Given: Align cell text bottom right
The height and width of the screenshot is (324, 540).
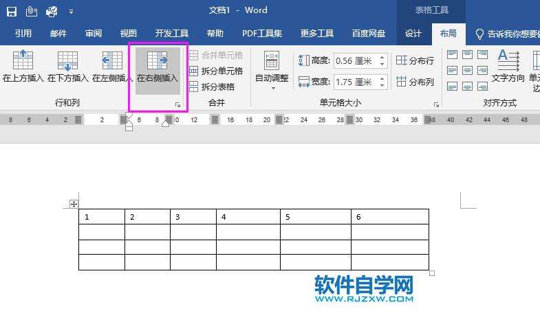Looking at the screenshot, I should pos(482,86).
